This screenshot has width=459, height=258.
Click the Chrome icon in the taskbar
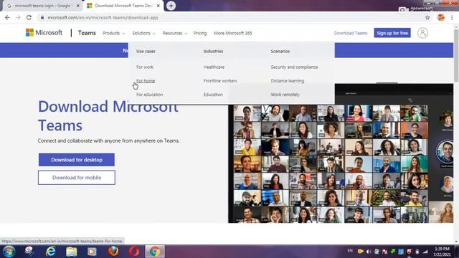[155, 252]
